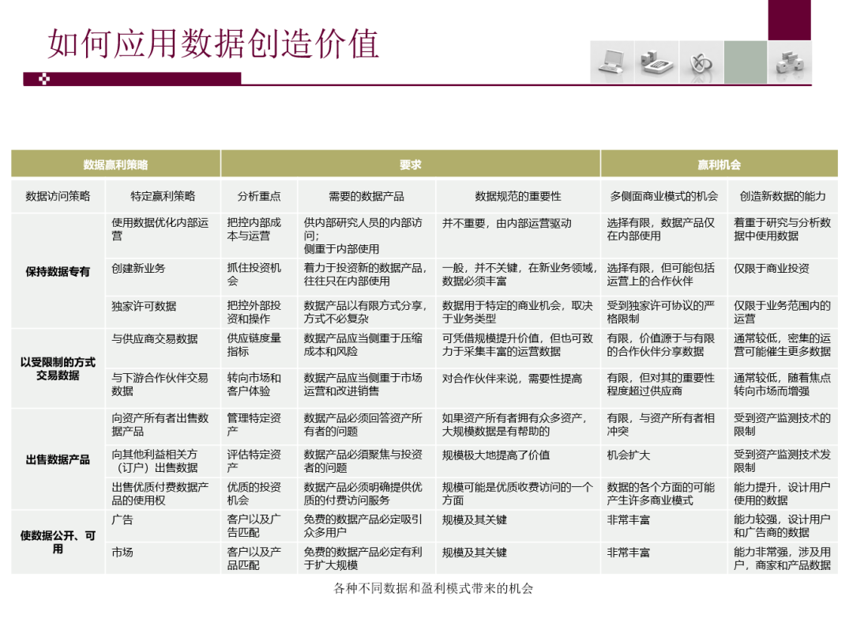Click the cell 出售优质付费数据产品的使用权
Image resolution: width=853 pixels, height=619 pixels.
[x=163, y=493]
